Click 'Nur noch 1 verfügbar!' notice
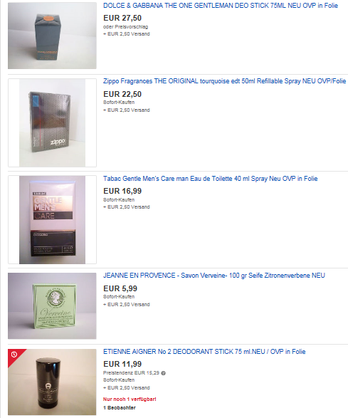 (130, 399)
